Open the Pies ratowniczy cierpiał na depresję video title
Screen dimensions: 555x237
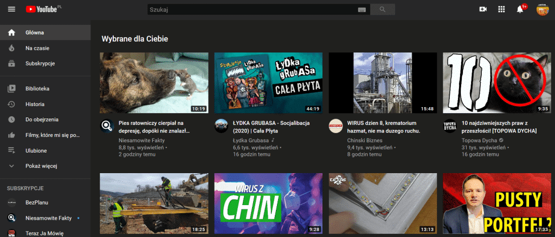tap(154, 127)
